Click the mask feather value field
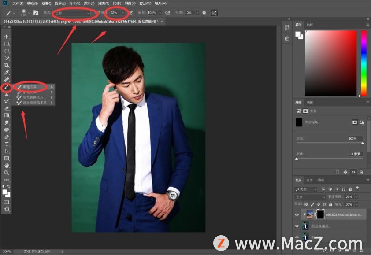 (x=354, y=154)
